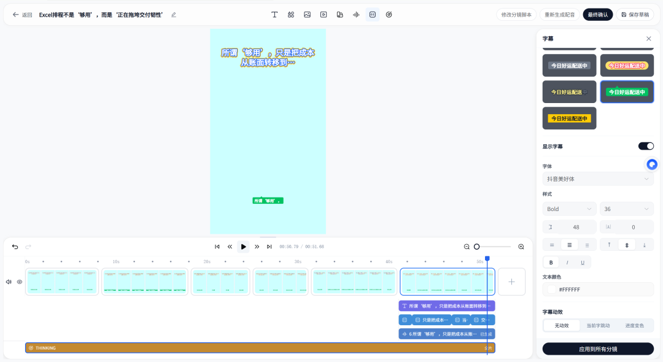Screen dimensions: 663x362
Task: Rewind playback with double-left arrows
Action: 230,247
